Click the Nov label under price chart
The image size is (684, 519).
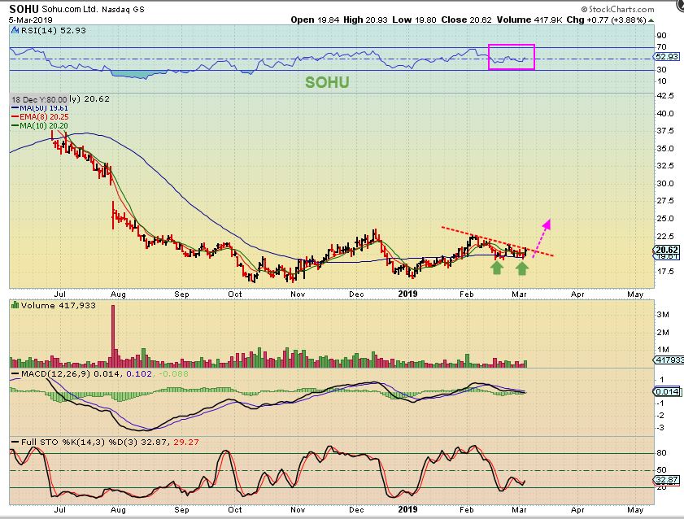pos(298,294)
